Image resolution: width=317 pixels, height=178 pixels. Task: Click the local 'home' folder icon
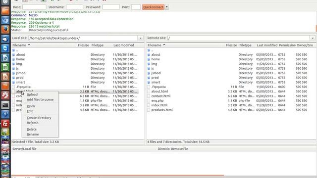coord(13,59)
